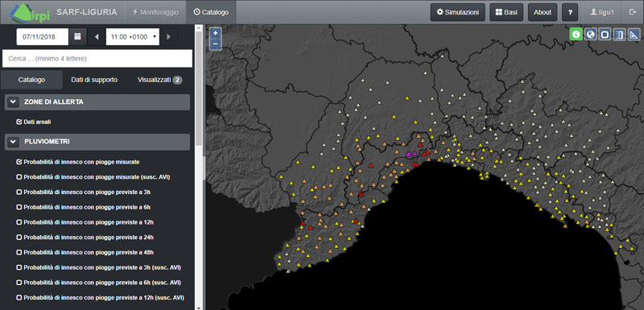Zoom out on the map
The image size is (644, 310).
pyautogui.click(x=216, y=43)
